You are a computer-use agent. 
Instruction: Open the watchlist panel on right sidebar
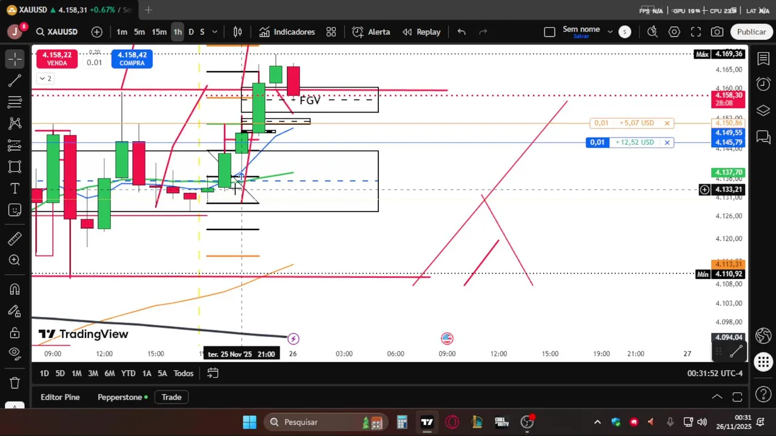click(763, 59)
